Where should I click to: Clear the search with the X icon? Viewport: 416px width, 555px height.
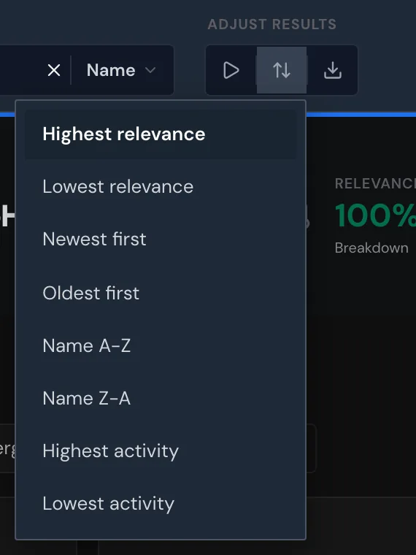click(54, 70)
